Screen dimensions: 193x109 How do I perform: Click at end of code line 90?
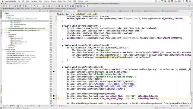(x=158, y=98)
